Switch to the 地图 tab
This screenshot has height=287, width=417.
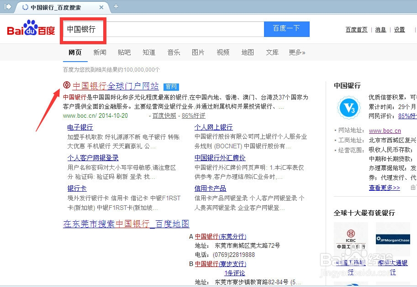click(248, 52)
